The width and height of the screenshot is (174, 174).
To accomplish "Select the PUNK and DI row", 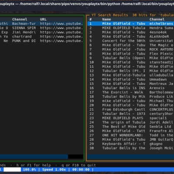I will [41, 41].
